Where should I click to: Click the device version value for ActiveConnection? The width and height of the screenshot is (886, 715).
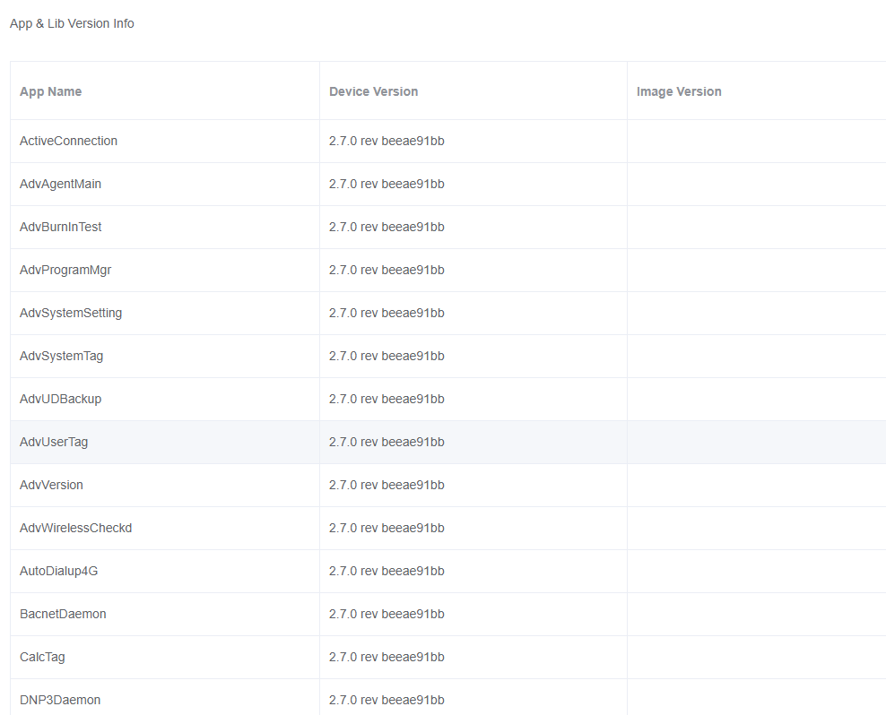(387, 141)
